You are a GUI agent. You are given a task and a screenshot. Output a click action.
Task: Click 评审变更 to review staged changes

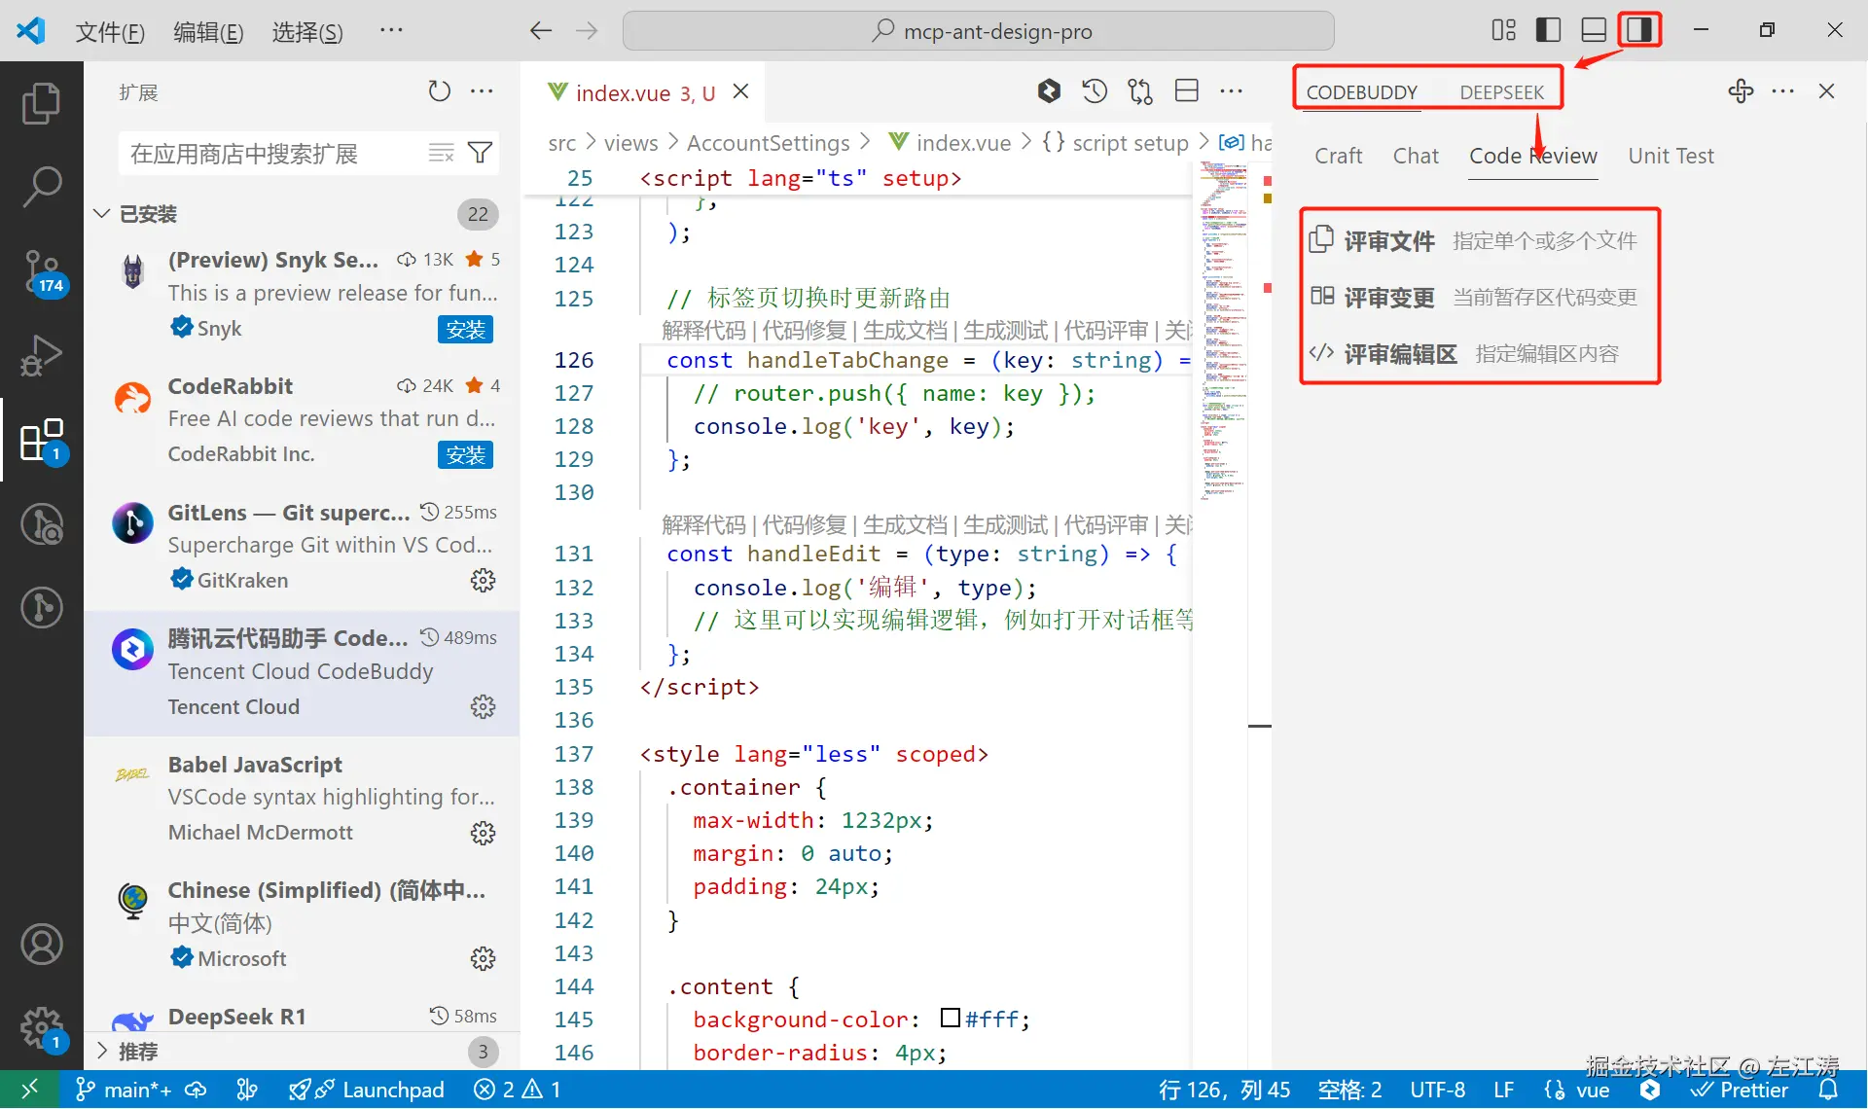pos(1388,298)
